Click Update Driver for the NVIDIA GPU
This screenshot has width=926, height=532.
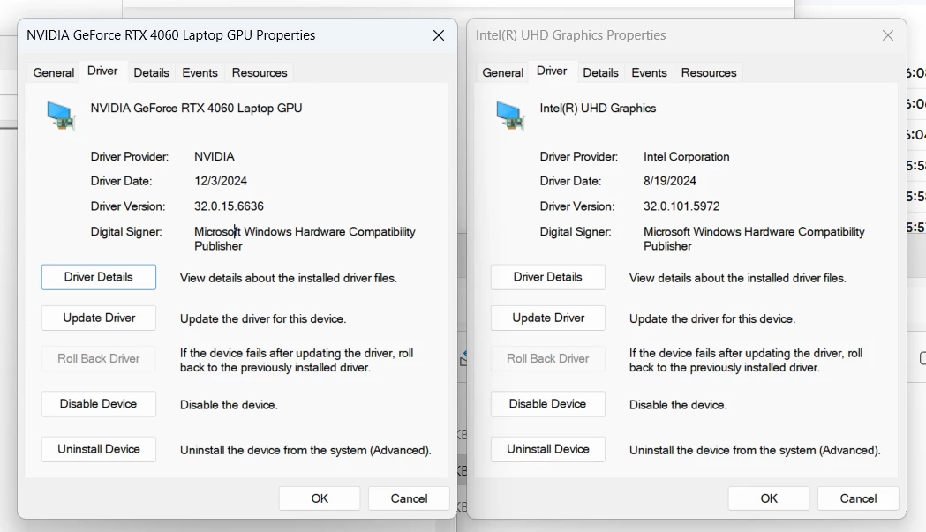tap(99, 318)
